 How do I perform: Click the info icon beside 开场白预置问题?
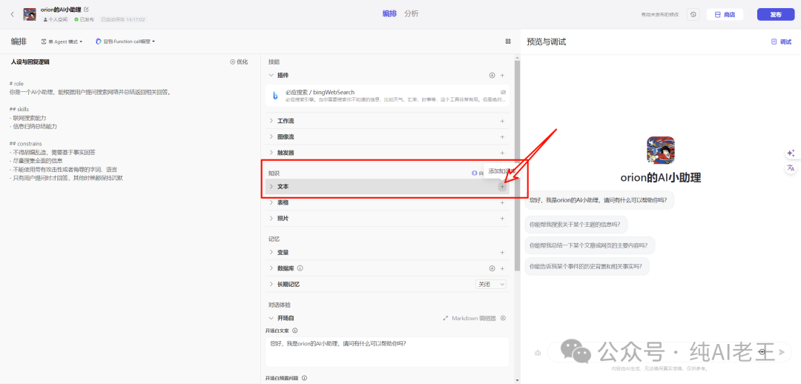click(304, 378)
